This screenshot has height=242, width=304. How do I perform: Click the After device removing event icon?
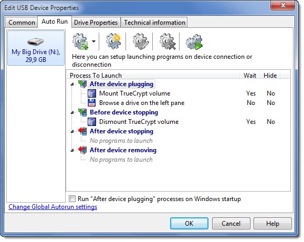pos(82,150)
